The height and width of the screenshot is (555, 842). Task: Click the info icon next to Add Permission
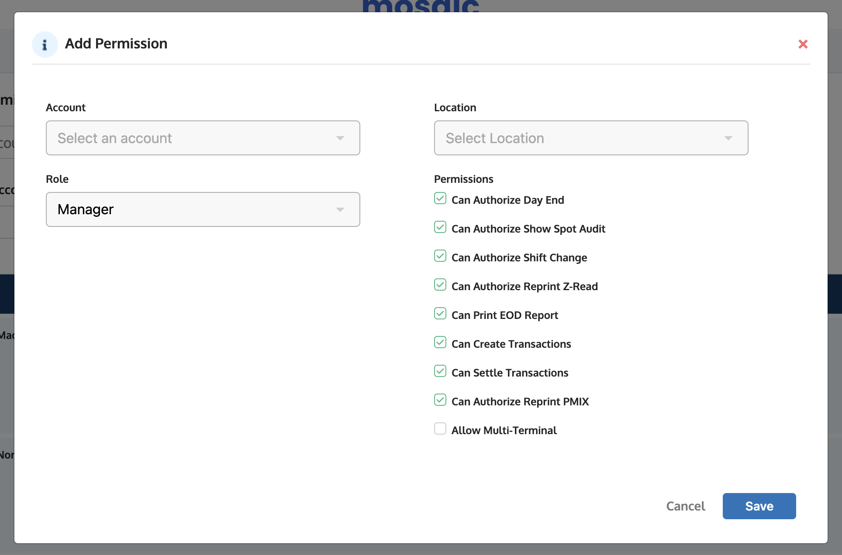(x=45, y=44)
